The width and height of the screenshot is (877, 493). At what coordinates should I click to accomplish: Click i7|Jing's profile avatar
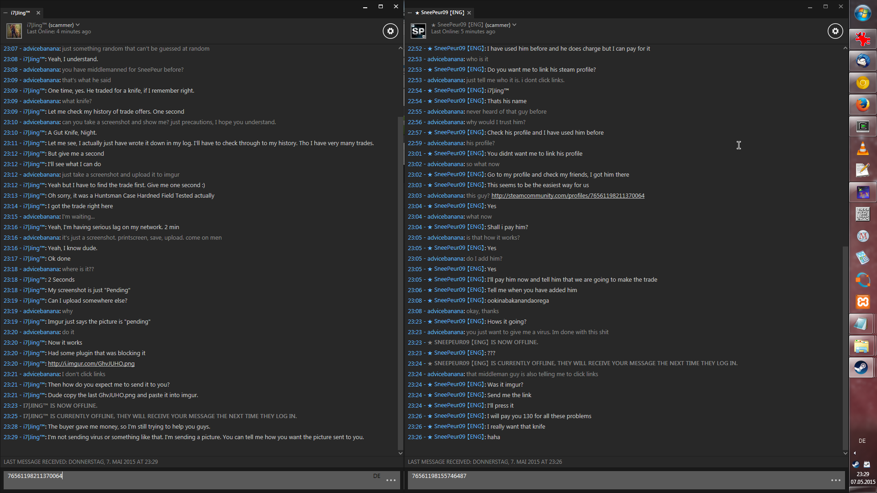[14, 31]
